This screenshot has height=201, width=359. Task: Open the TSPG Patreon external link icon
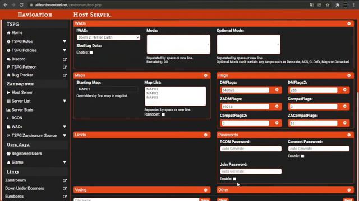tap(65, 67)
